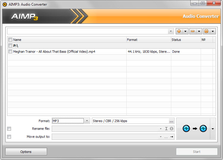This screenshot has height=160, width=223.
Task: Select the Meghan Trainor All About That Bass row
Action: tap(111, 52)
